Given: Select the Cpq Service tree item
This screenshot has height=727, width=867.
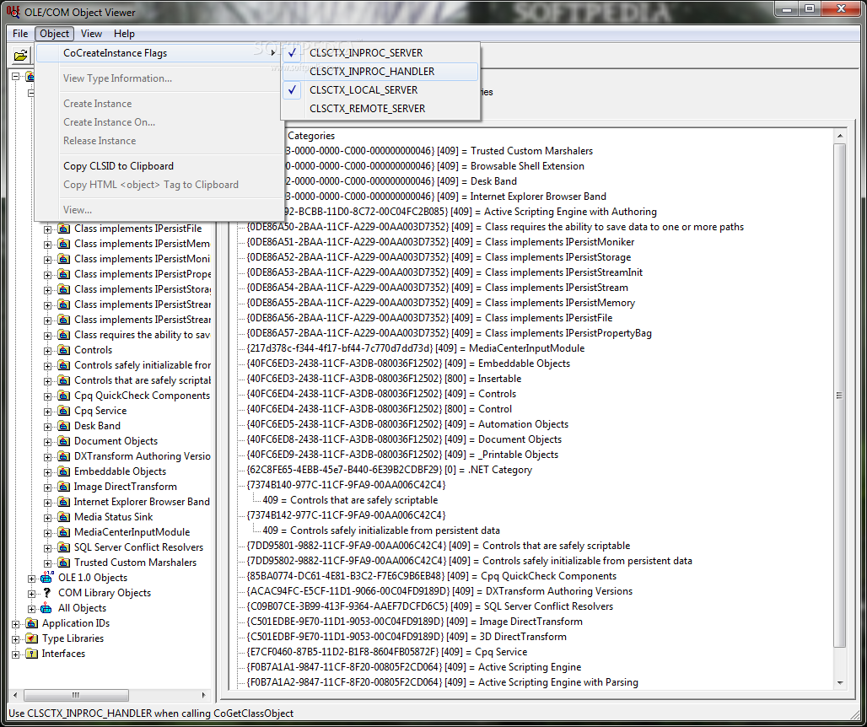Looking at the screenshot, I should (x=100, y=411).
